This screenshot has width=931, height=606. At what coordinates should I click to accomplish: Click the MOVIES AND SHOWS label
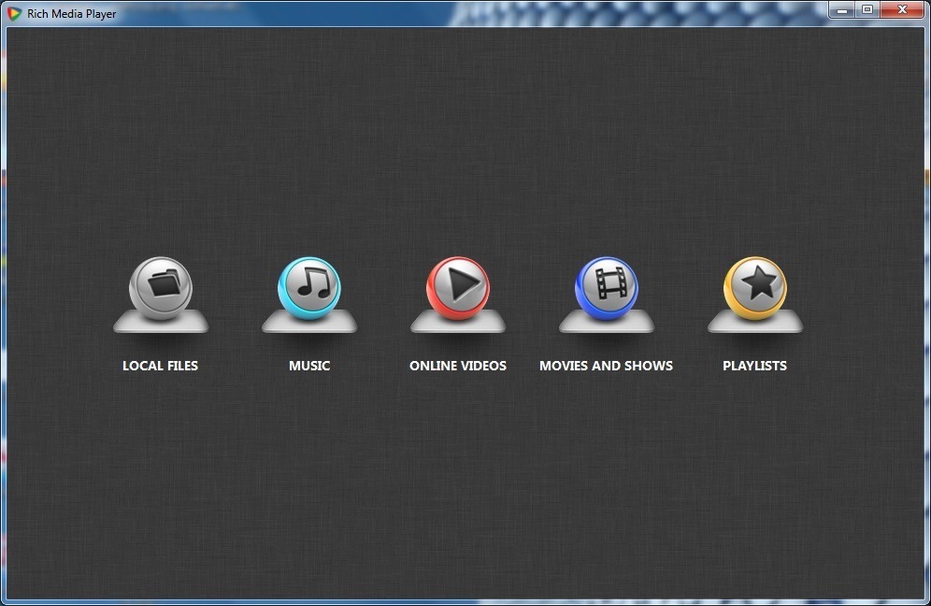[x=606, y=366]
